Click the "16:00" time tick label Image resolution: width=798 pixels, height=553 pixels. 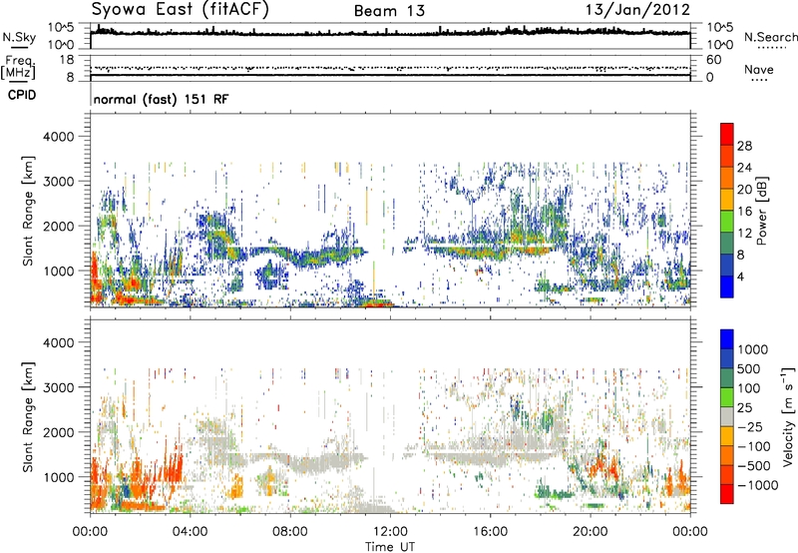(x=490, y=532)
